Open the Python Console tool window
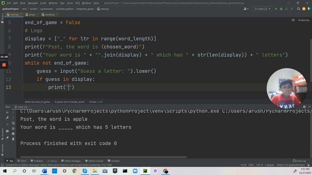The image size is (312, 175). pyautogui.click(x=94, y=161)
